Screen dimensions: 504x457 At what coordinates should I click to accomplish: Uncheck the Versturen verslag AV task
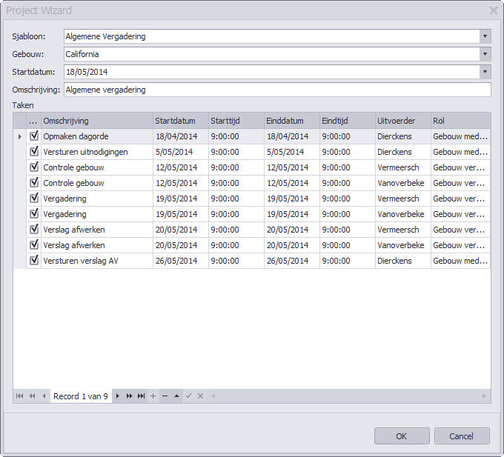[34, 260]
